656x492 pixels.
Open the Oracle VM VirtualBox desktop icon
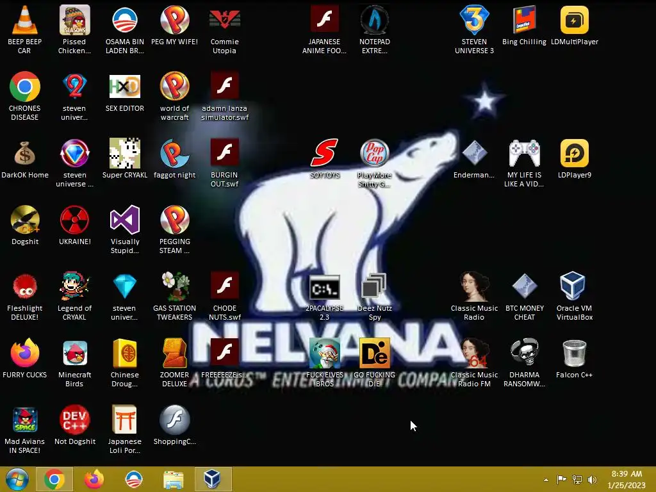tap(573, 286)
